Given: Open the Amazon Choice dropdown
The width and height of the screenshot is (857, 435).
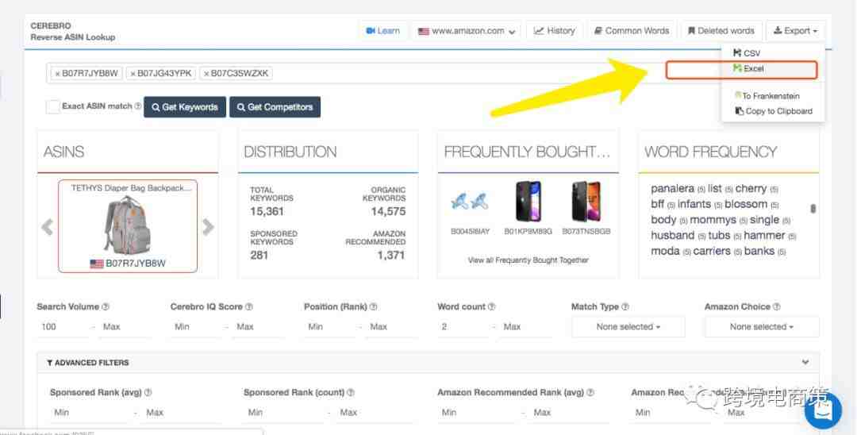Looking at the screenshot, I should click(762, 327).
